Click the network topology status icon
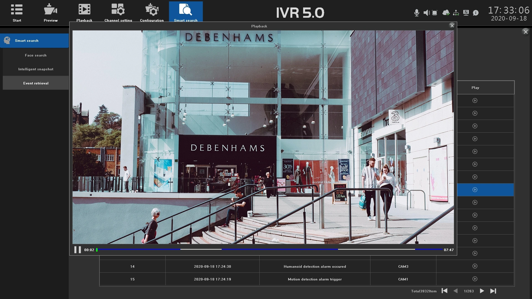The image size is (532, 299). click(456, 13)
